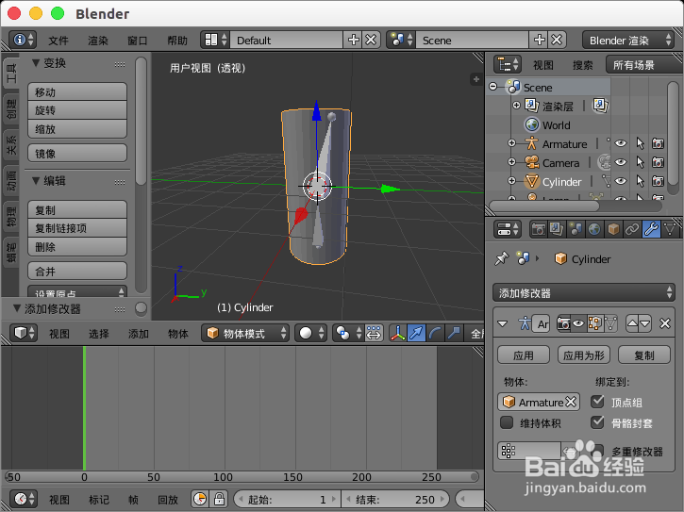
Task: Click the 移动 button
Action: click(x=77, y=92)
